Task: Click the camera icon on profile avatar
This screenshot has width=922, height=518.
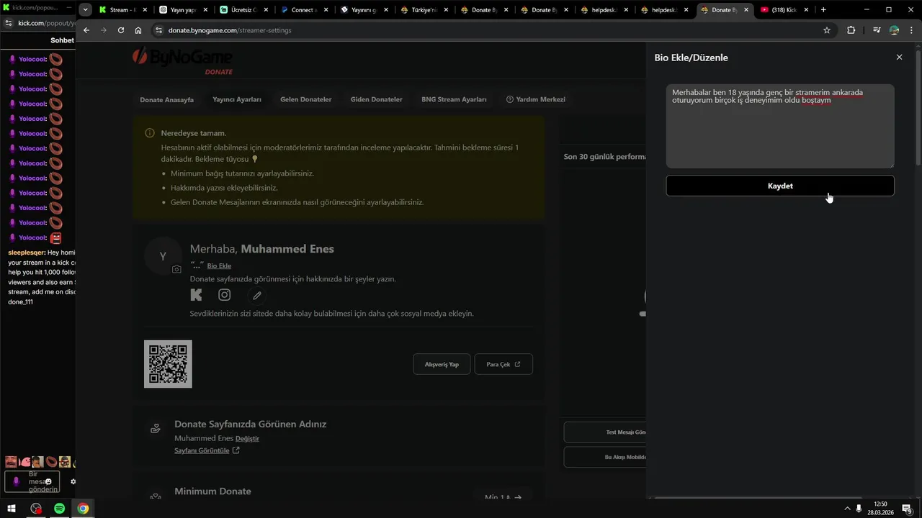Action: tap(176, 269)
